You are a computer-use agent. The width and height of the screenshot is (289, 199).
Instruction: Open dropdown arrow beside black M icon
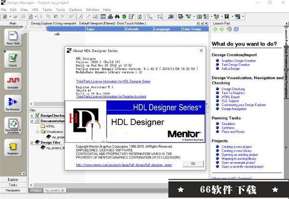tap(232, 16)
